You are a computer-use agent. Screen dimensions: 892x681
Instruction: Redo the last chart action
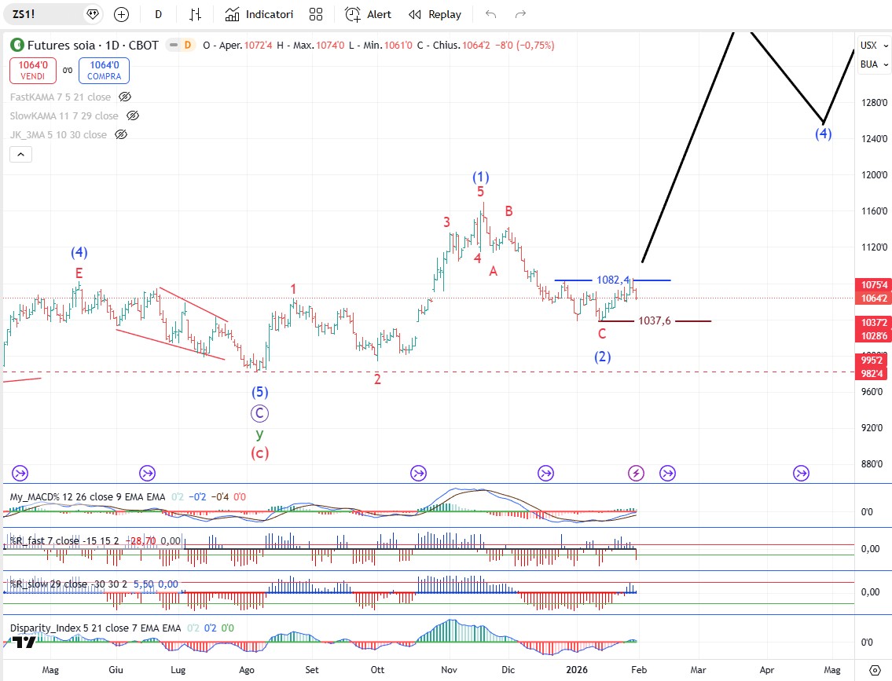[520, 14]
